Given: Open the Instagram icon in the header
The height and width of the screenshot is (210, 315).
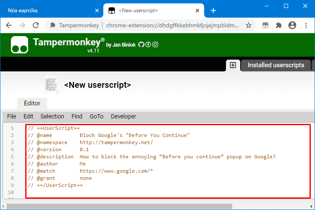Looking at the screenshot, I should pos(155,45).
